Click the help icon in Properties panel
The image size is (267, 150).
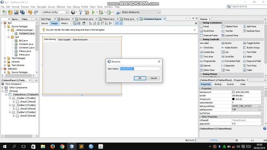pos(264,129)
